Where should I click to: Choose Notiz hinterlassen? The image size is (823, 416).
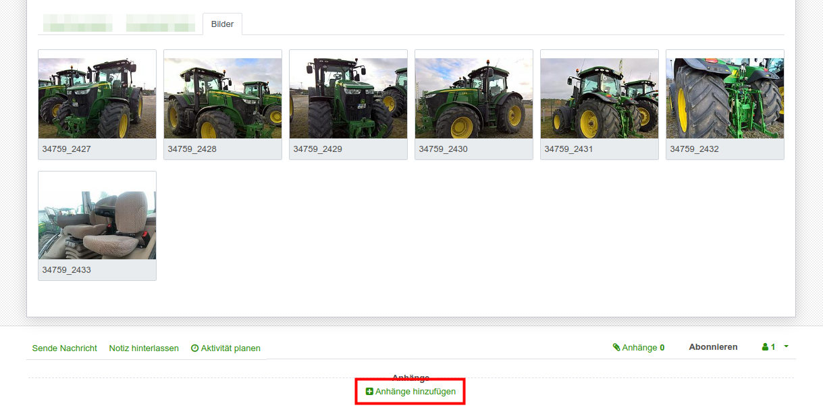(x=144, y=348)
